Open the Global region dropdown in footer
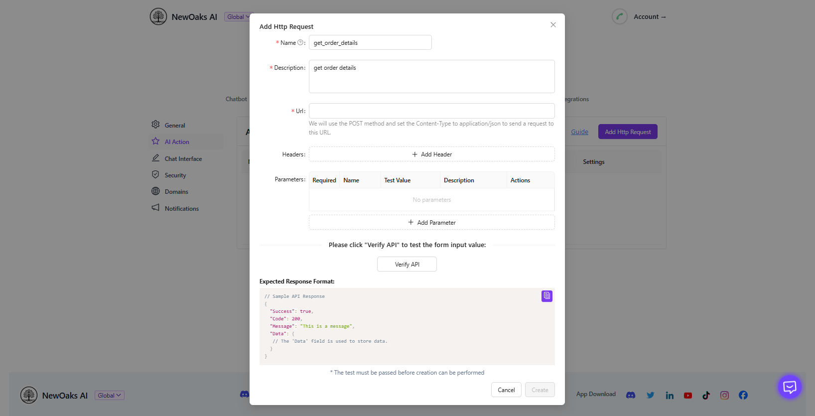815x416 pixels. tap(110, 396)
